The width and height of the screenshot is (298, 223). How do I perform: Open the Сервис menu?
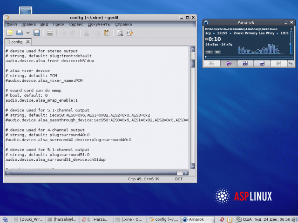pyautogui.click(x=76, y=24)
